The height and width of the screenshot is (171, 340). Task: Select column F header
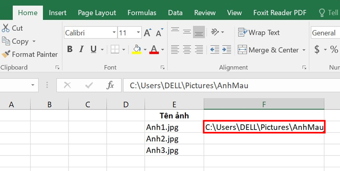(264, 104)
